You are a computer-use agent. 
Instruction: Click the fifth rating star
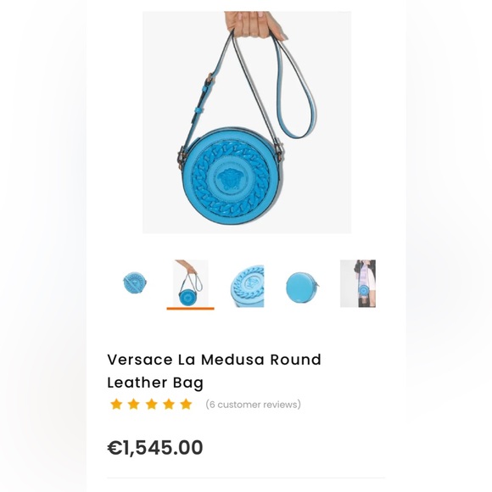coord(186,404)
